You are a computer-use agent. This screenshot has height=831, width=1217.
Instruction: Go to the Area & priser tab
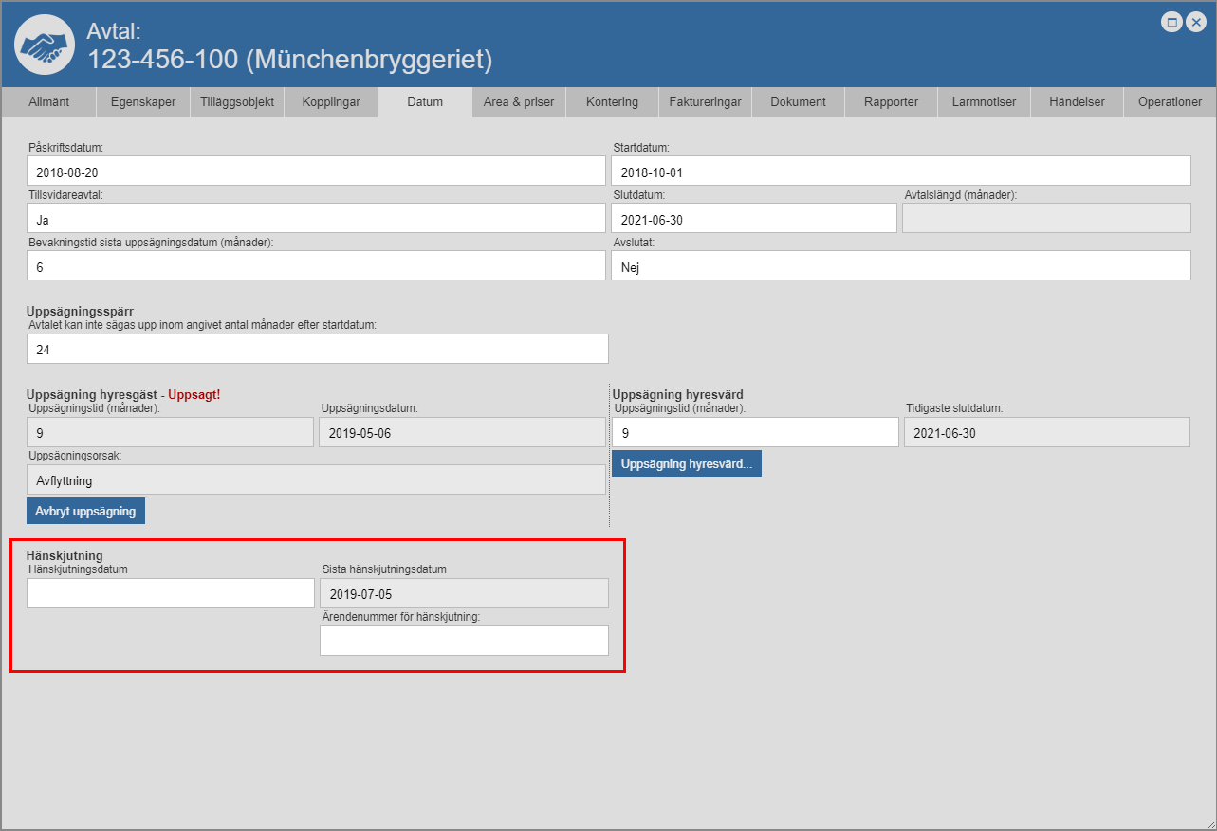519,102
